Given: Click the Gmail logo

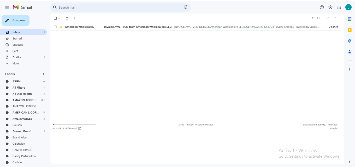Looking at the screenshot, I should pyautogui.click(x=22, y=7).
